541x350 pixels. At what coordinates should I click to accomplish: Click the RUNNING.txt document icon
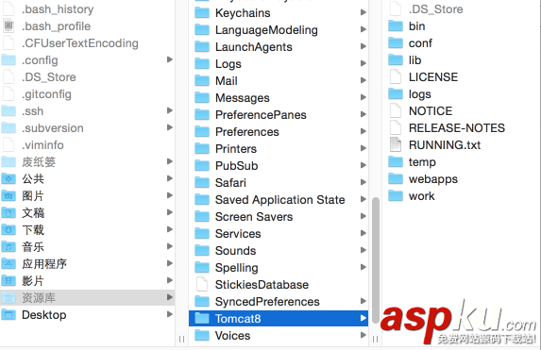coord(396,145)
